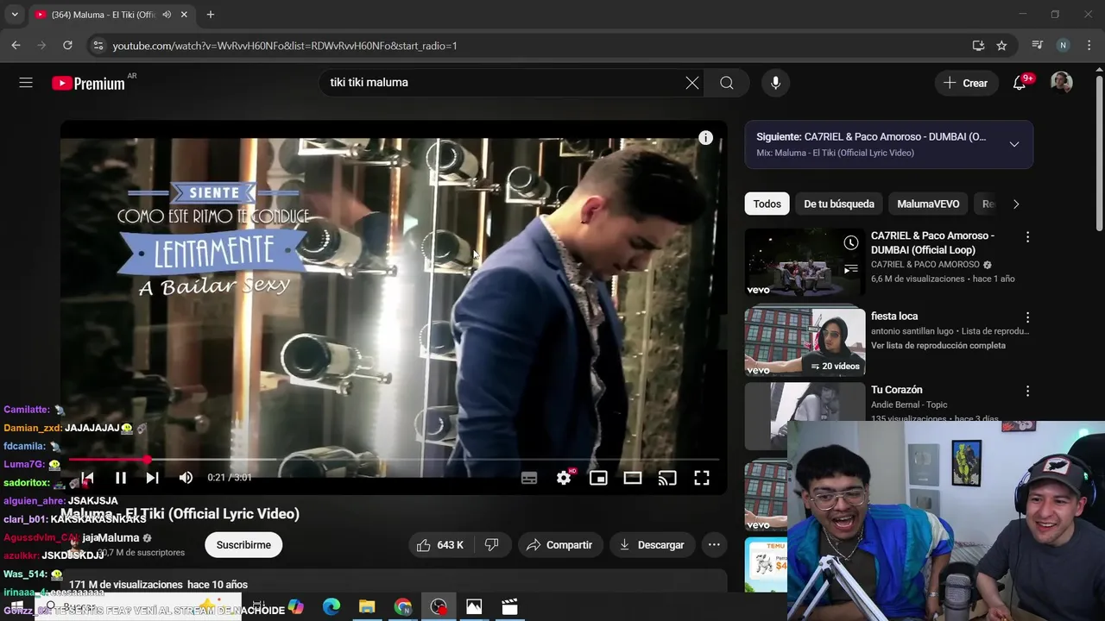Open the fiesta loca playlist thumbnail
Image resolution: width=1105 pixels, height=621 pixels.
[805, 342]
